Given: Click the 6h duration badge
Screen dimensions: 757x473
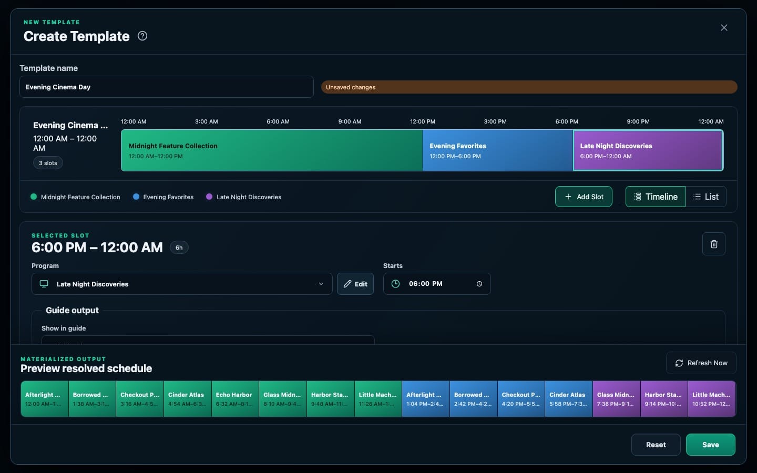Looking at the screenshot, I should (x=179, y=248).
